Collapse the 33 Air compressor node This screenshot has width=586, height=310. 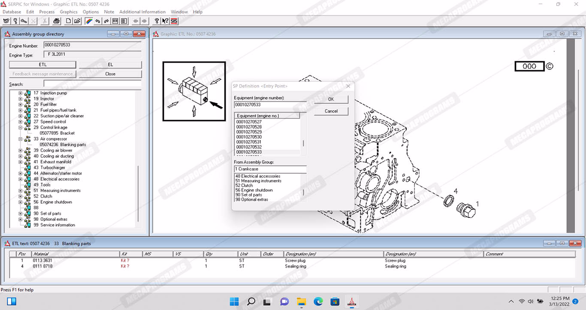point(20,139)
